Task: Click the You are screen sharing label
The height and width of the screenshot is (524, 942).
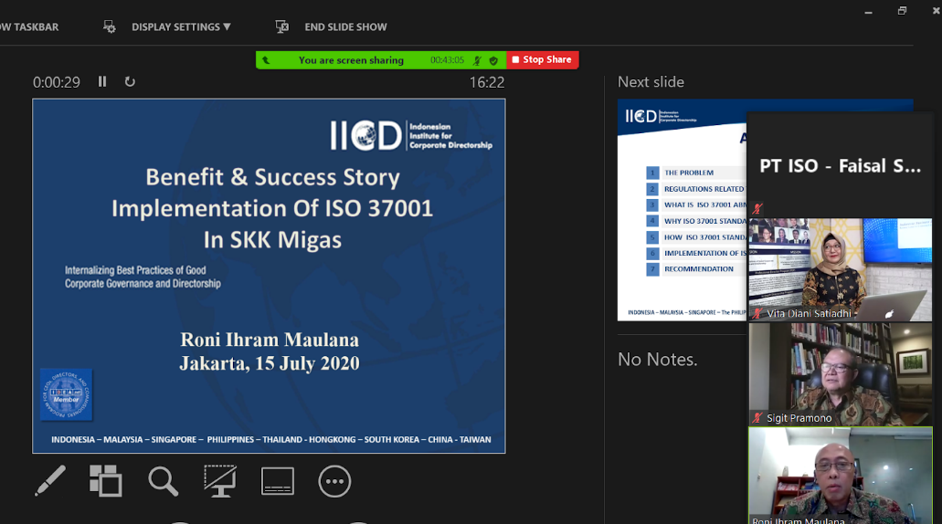Action: [351, 60]
